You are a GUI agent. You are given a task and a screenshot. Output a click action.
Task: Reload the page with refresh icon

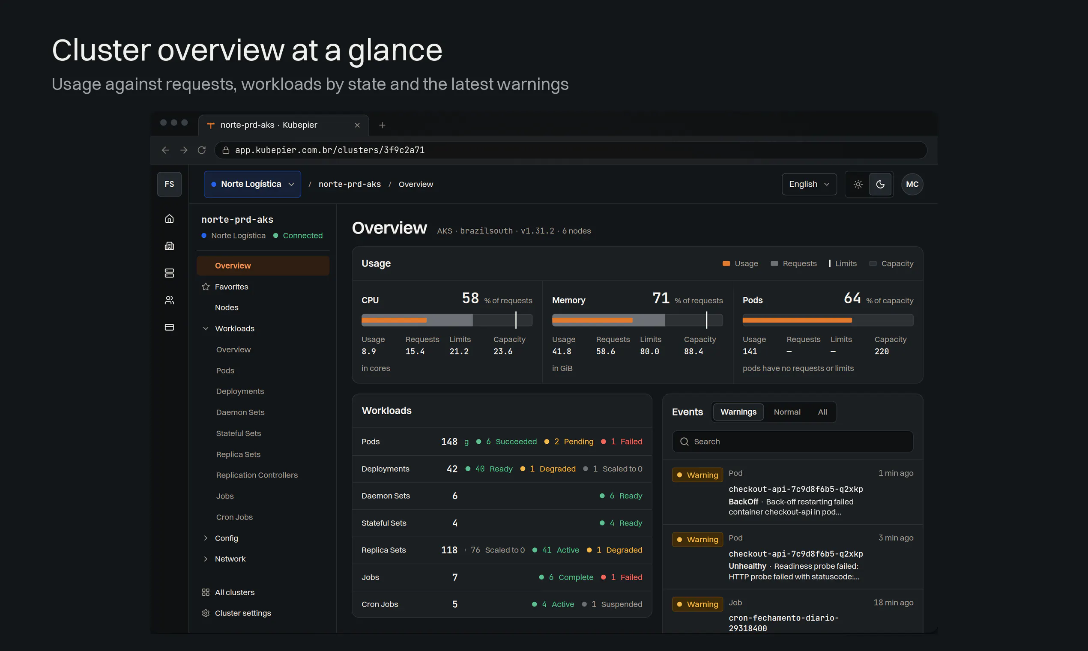pos(202,150)
